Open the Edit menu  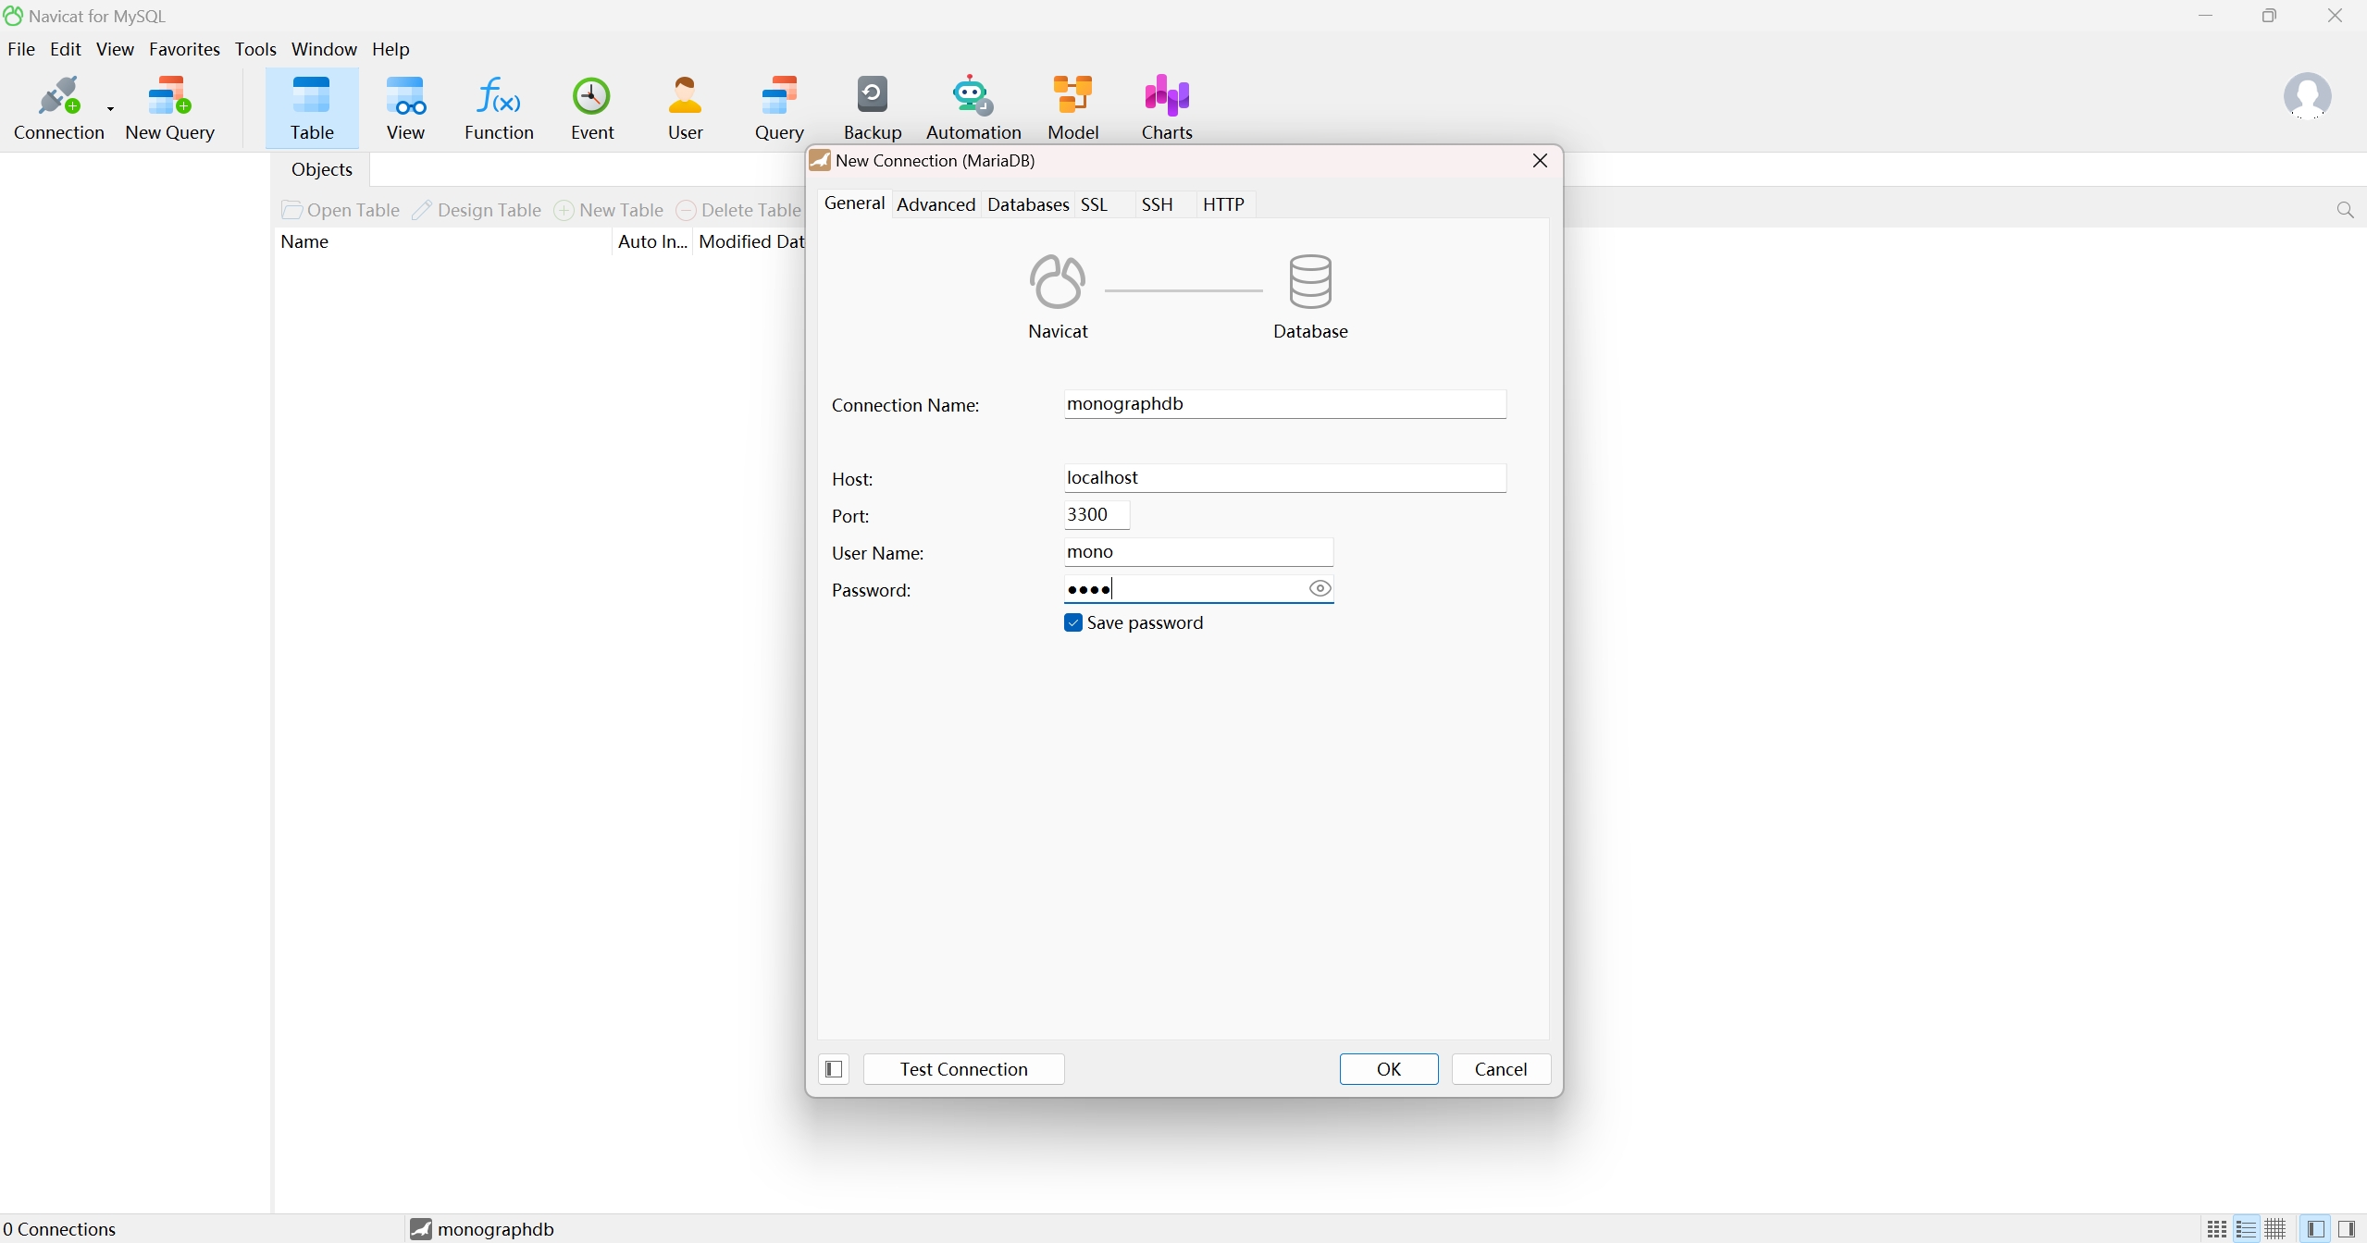[66, 49]
